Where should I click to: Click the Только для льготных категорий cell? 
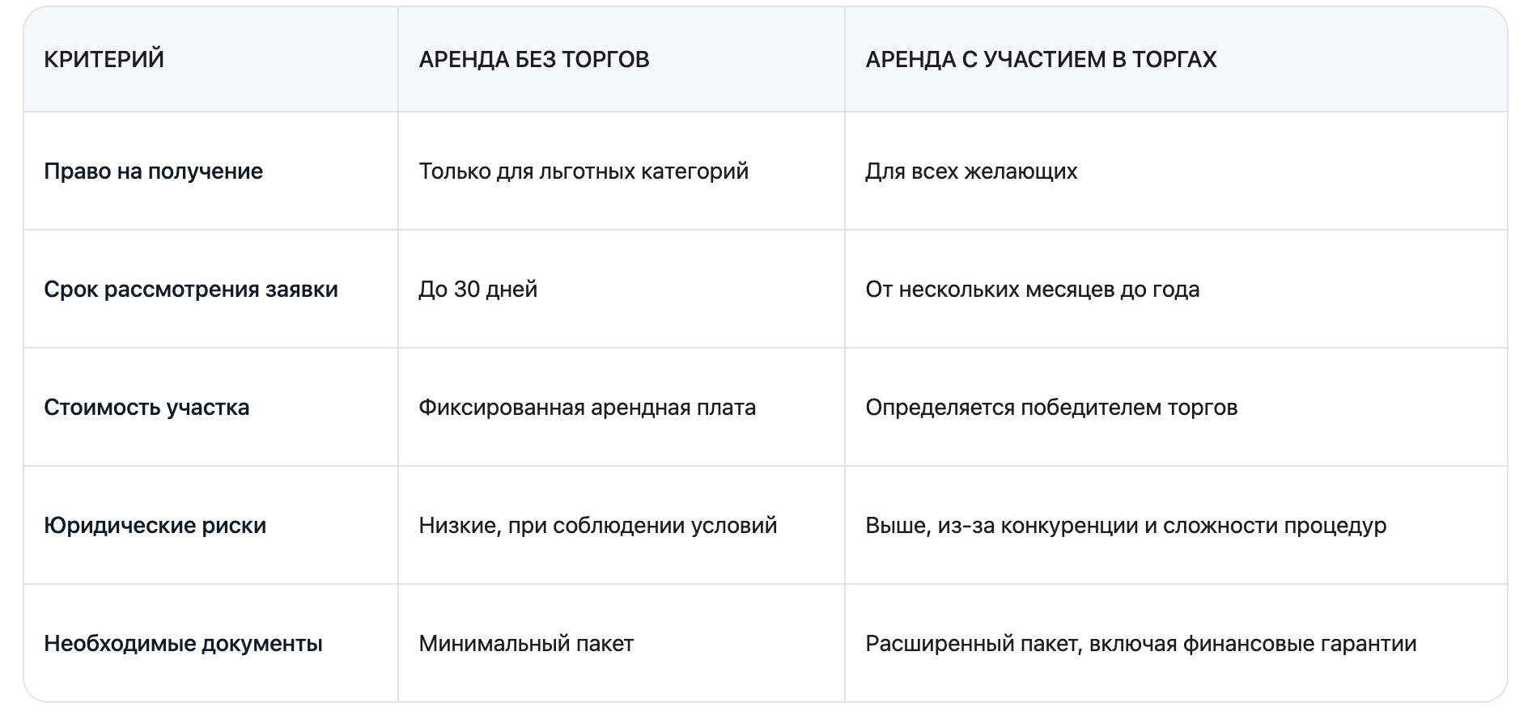(584, 171)
